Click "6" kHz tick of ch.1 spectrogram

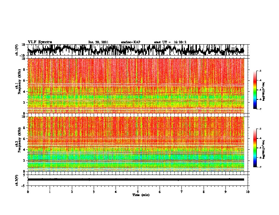pyautogui.click(x=25, y=80)
